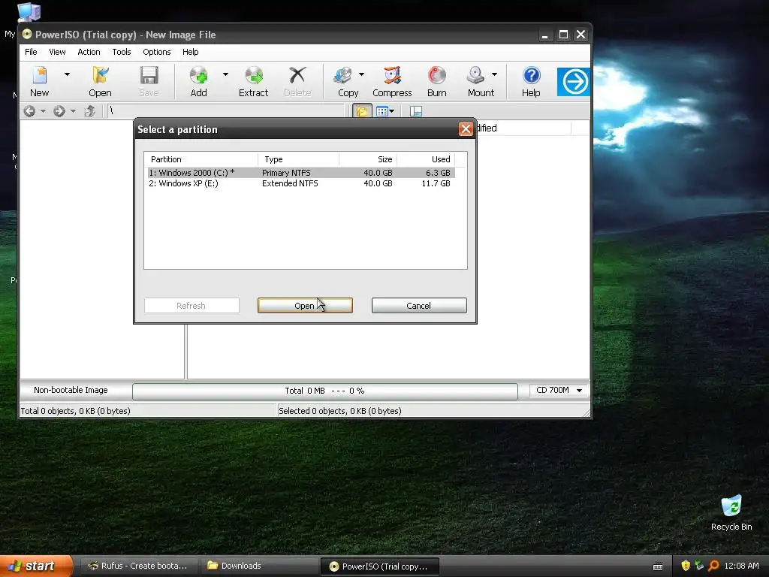Open the New dropdown arrow in toolbar
The width and height of the screenshot is (769, 577).
67,74
